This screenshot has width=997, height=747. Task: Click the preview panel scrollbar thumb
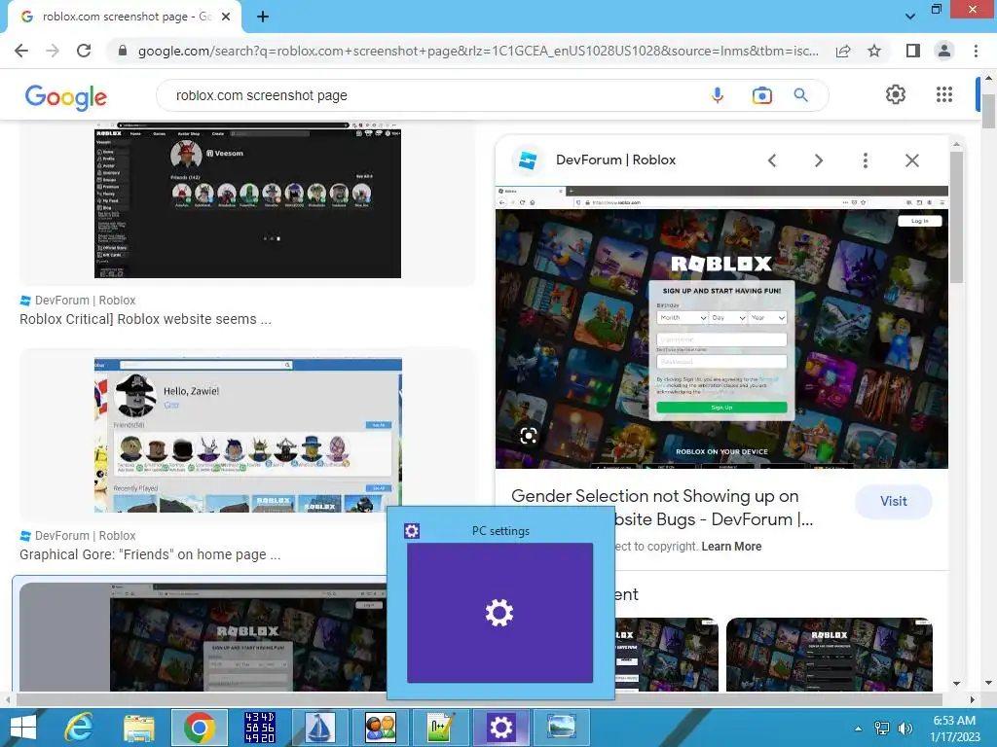click(956, 217)
